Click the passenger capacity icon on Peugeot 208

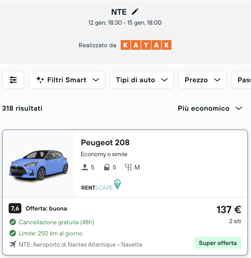84,167
